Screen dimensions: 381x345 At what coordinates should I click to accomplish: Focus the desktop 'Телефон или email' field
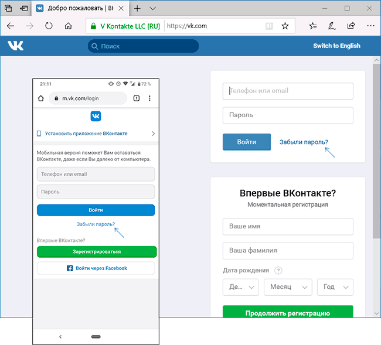tap(288, 91)
